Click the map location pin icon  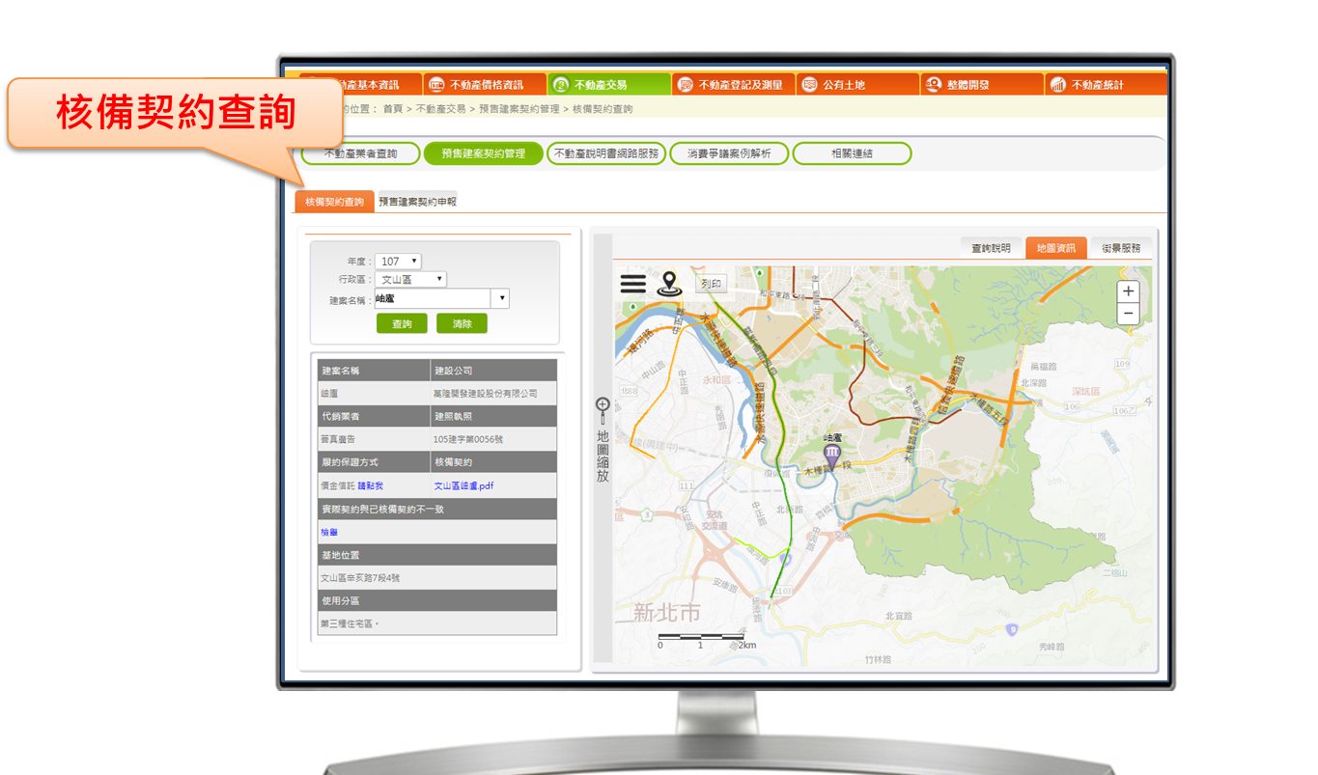[667, 284]
